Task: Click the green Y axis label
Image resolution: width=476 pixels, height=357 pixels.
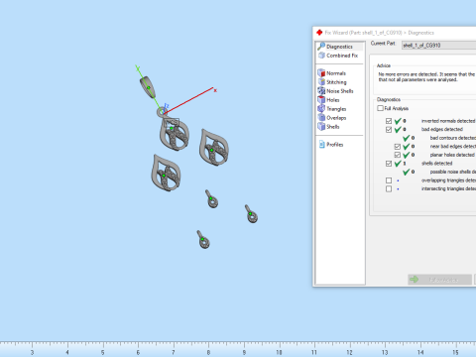Action: (137, 68)
